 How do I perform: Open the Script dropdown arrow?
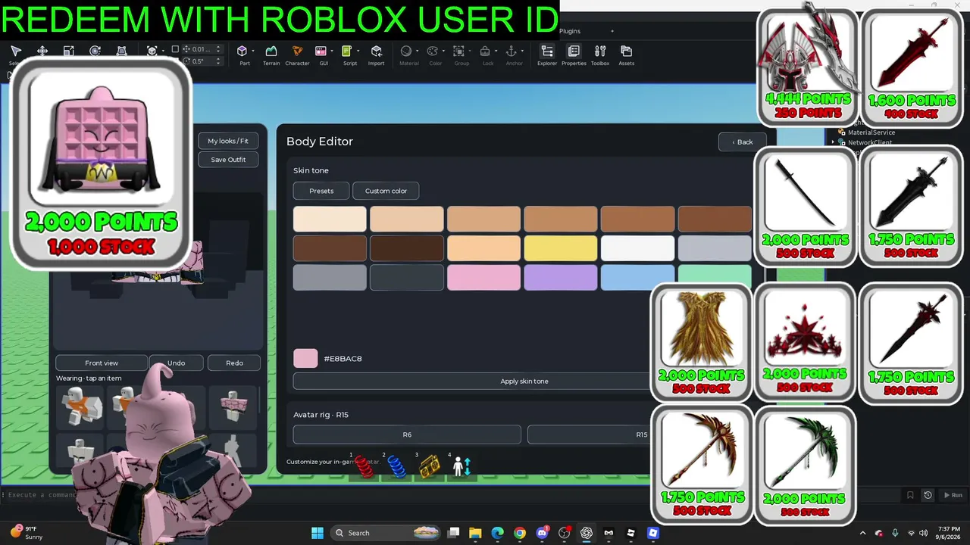point(358,51)
